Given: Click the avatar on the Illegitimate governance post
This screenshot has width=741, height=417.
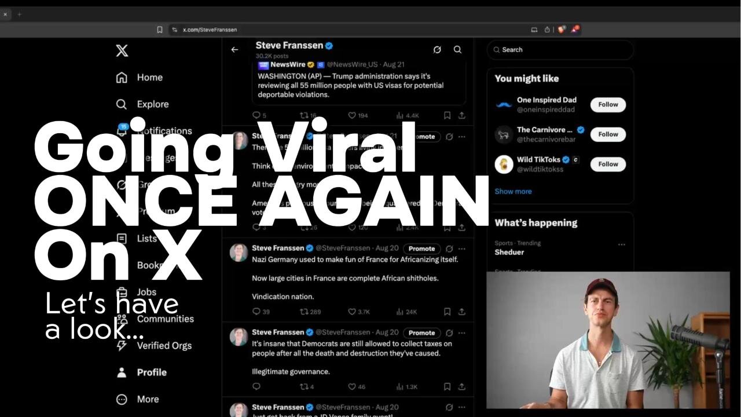Looking at the screenshot, I should [x=239, y=336].
